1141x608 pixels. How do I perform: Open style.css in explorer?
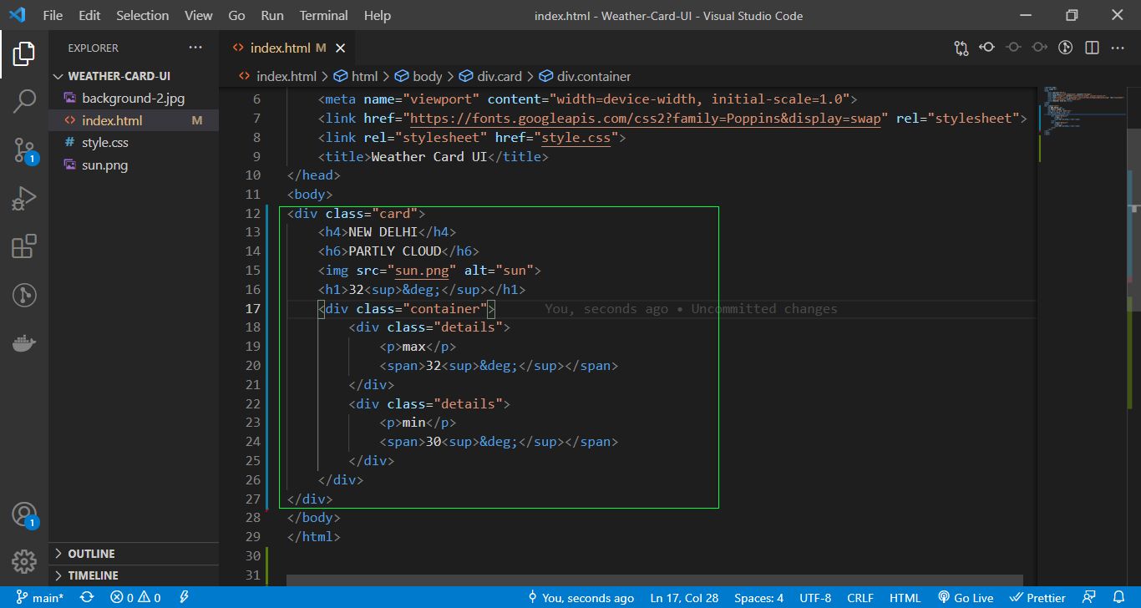(134, 143)
